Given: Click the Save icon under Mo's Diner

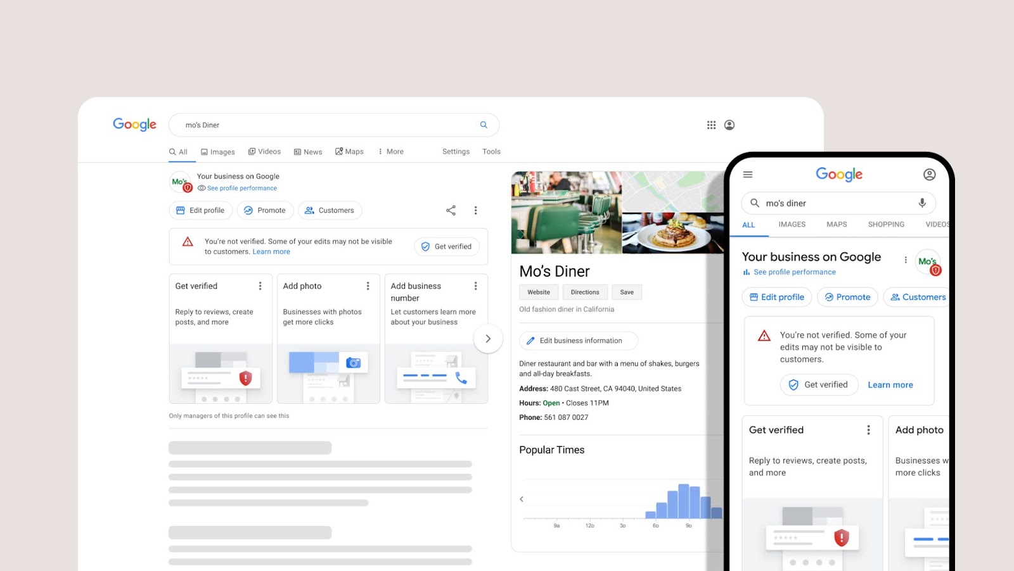Looking at the screenshot, I should (x=627, y=292).
